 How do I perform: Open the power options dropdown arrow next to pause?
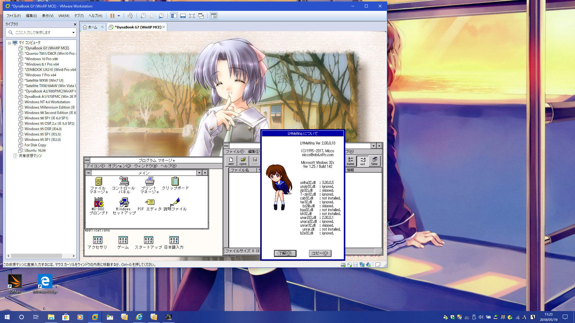pyautogui.click(x=119, y=16)
